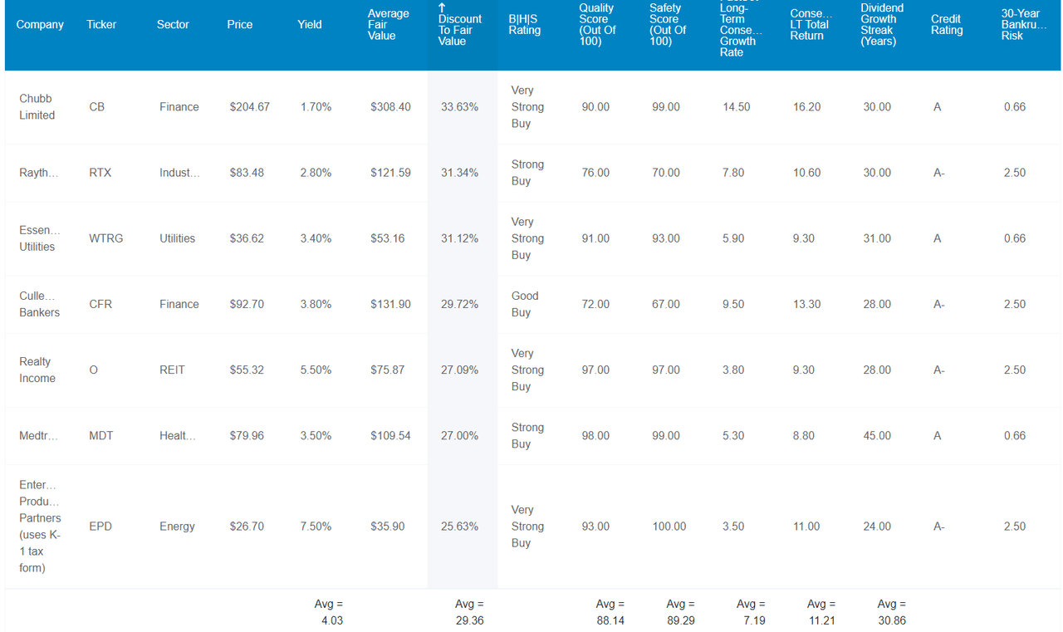Sort by Dividend Growth Streak header
Image resolution: width=1063 pixels, height=632 pixels.
tap(882, 25)
